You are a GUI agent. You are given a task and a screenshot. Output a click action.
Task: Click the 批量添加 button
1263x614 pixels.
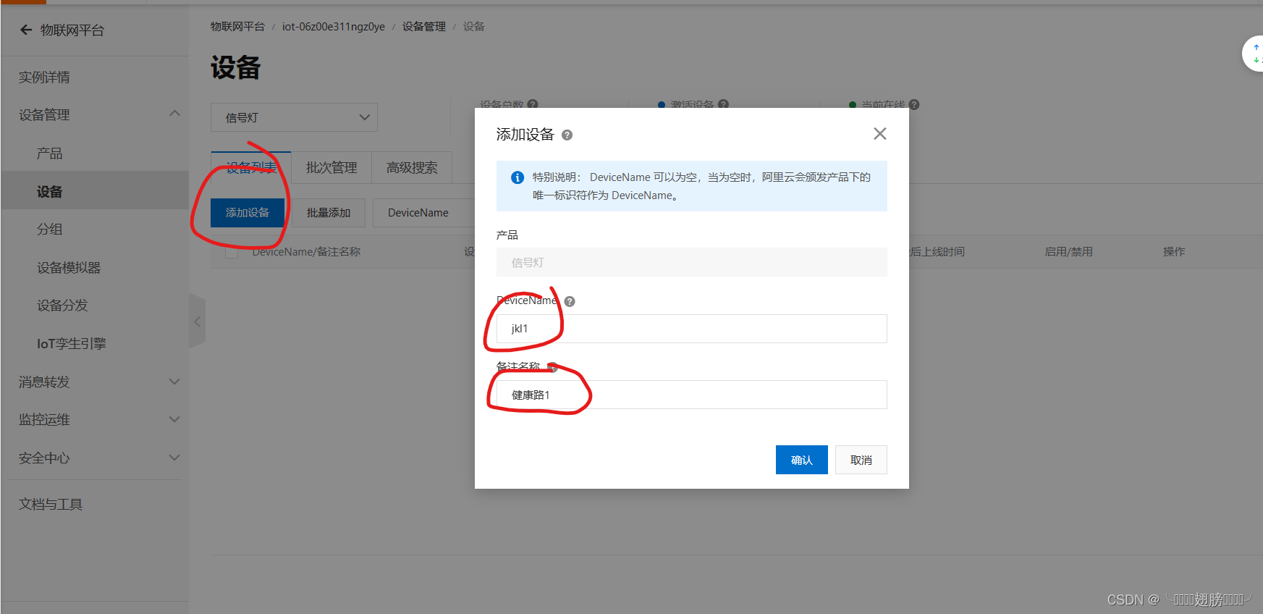(329, 213)
